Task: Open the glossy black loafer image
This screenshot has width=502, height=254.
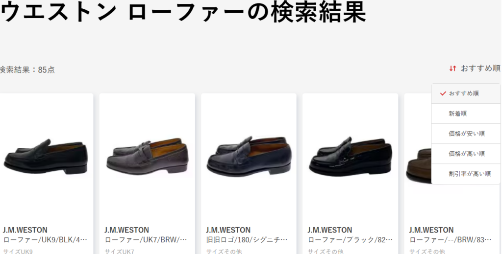Action: (350, 157)
